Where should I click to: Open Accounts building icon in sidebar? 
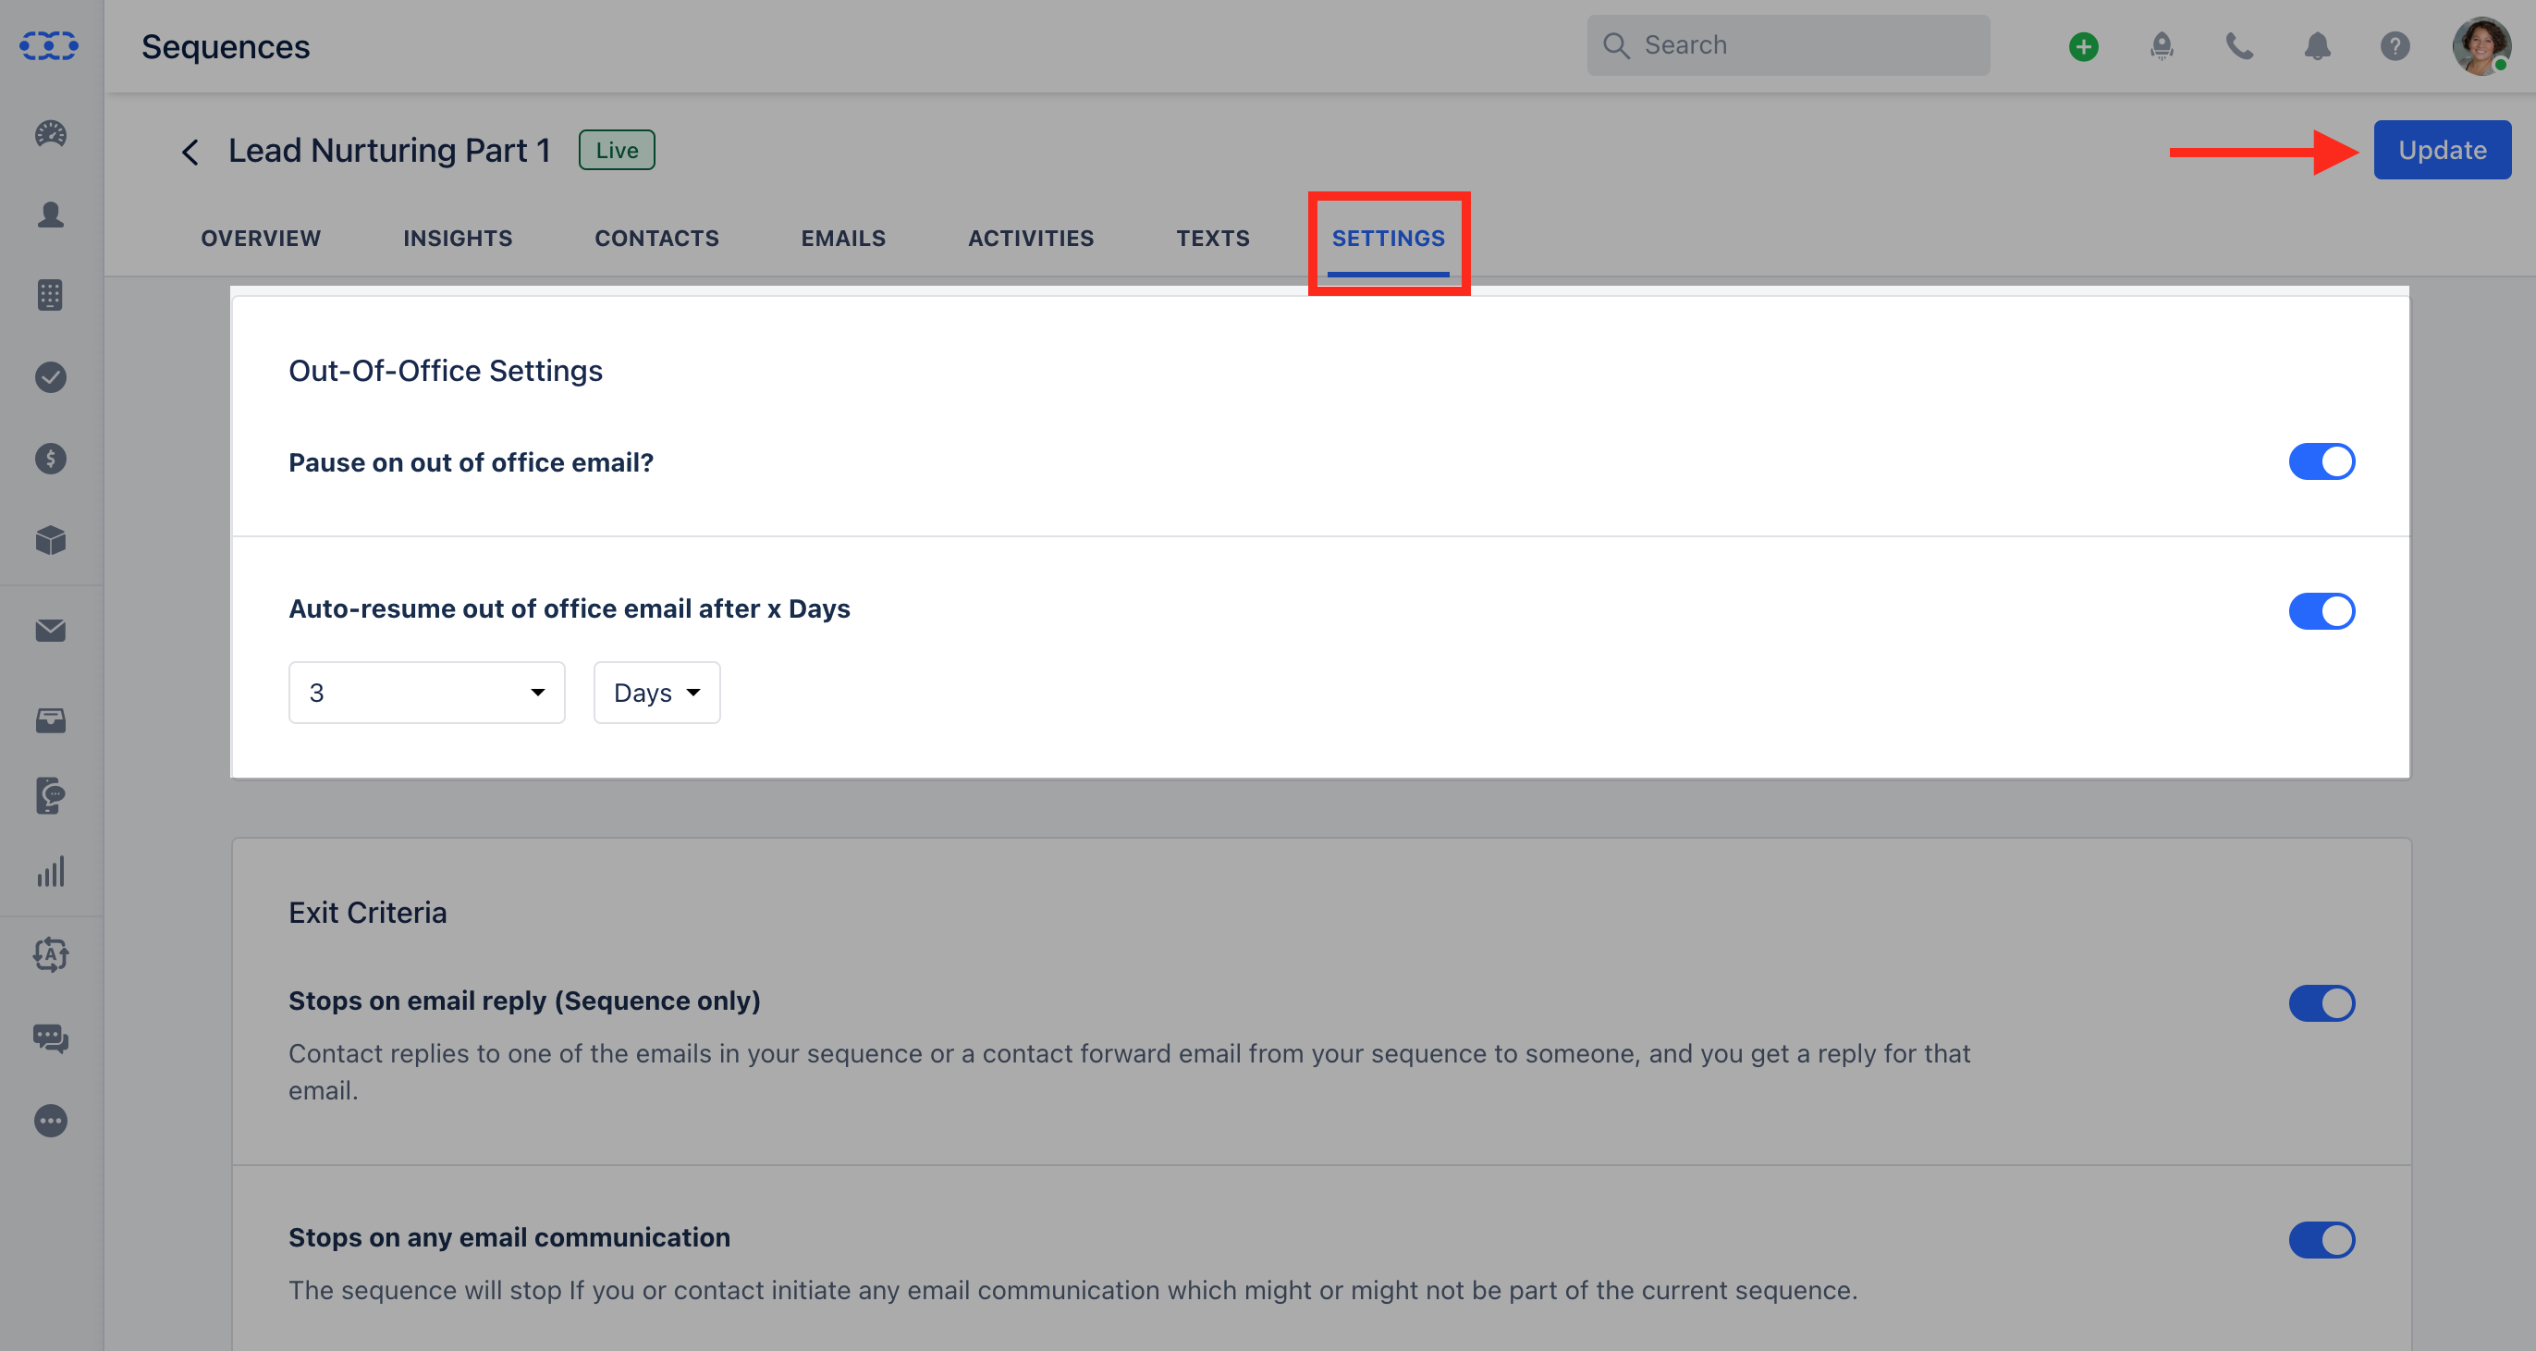click(x=50, y=294)
